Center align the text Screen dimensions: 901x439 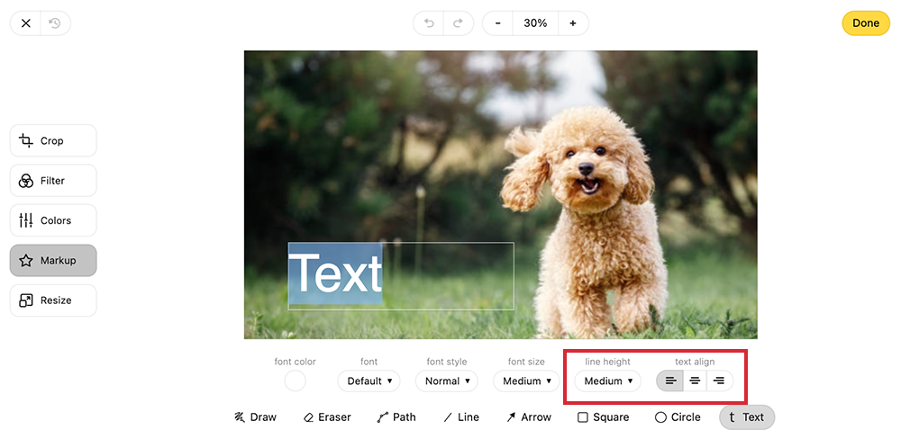tap(695, 381)
